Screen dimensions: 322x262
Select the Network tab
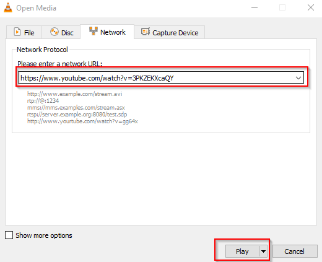click(x=107, y=32)
